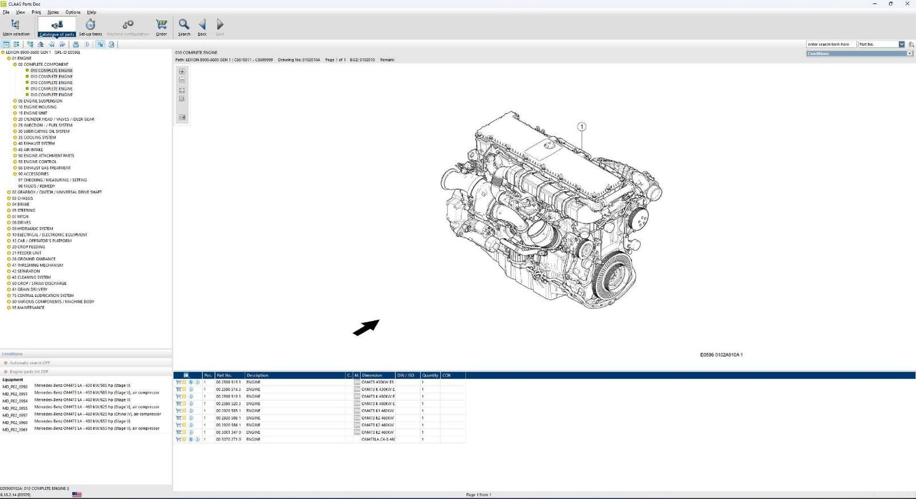Sort by the Part No. column header

[229, 376]
